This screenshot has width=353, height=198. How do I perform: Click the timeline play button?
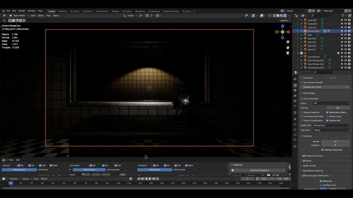point(150,179)
